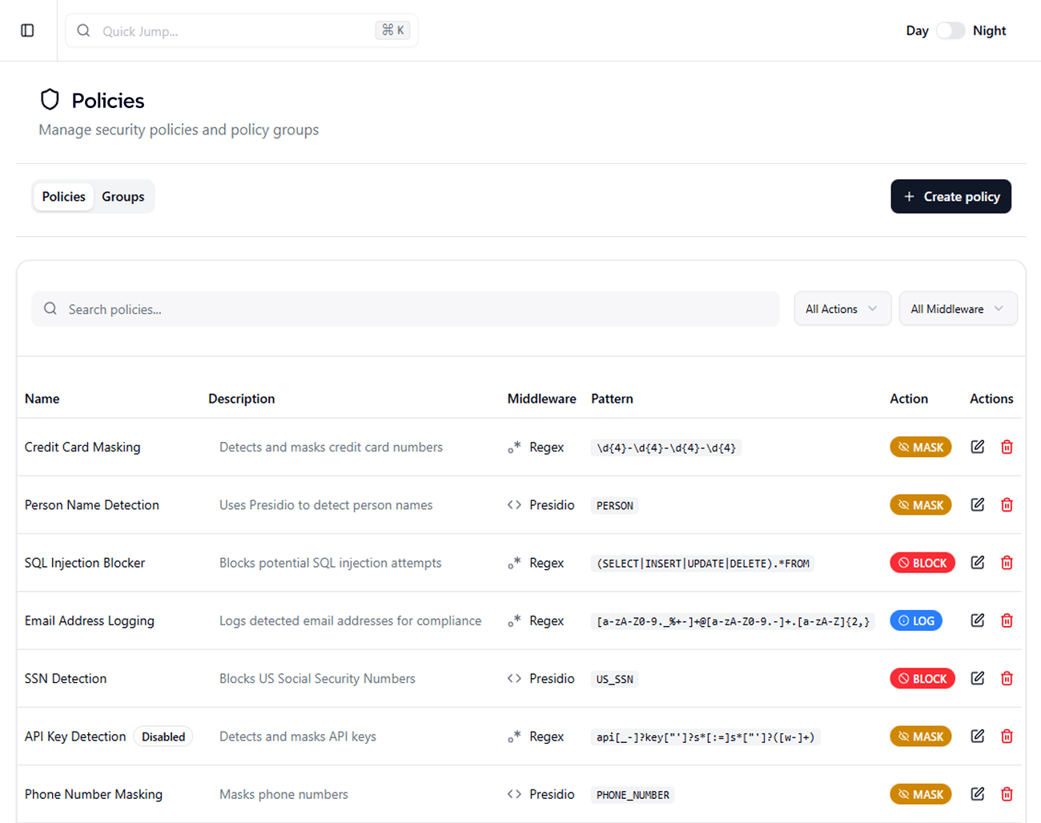Toggle the Day/Night theme switch
Viewport: 1041px width, 823px height.
coord(951,30)
